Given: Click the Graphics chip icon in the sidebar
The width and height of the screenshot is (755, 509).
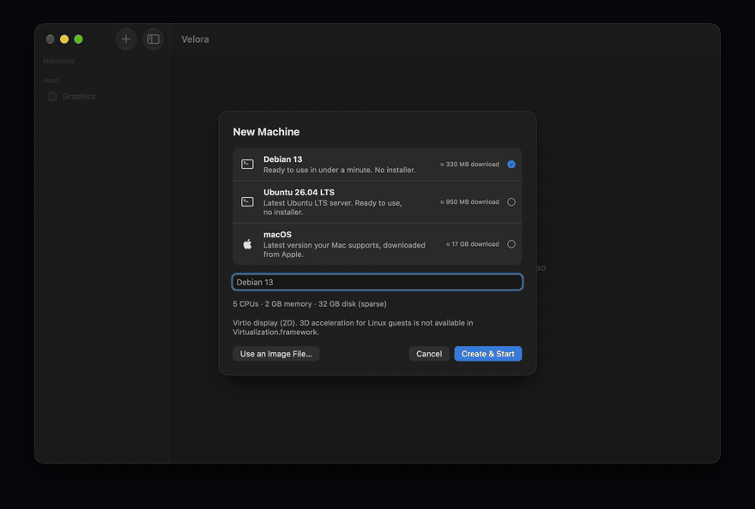Looking at the screenshot, I should tap(52, 96).
